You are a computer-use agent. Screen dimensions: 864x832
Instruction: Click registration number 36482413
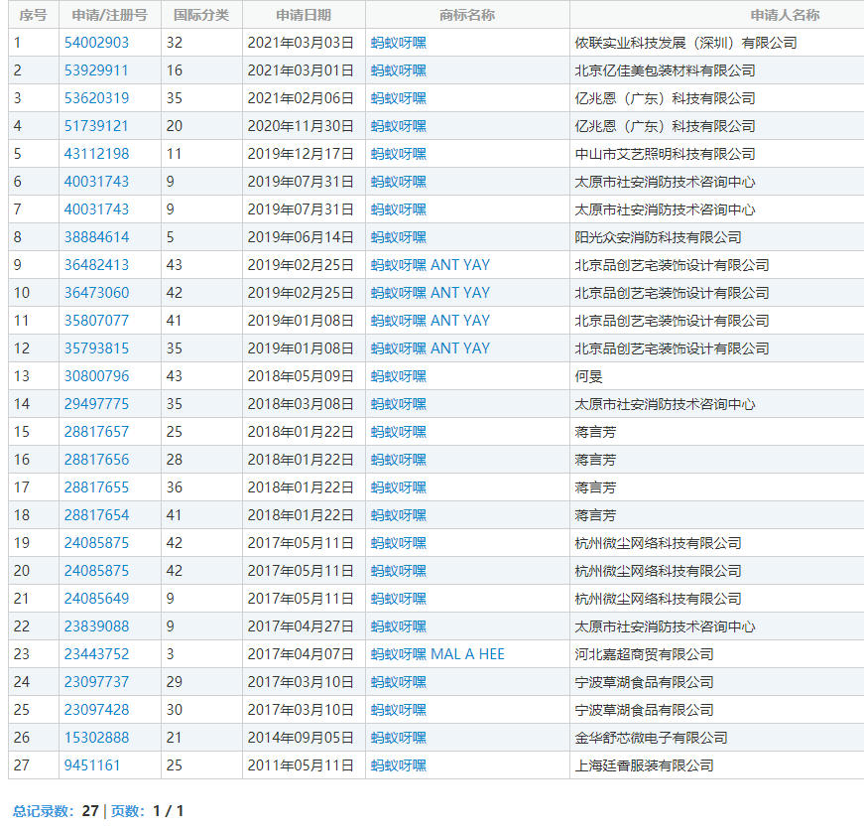(96, 265)
